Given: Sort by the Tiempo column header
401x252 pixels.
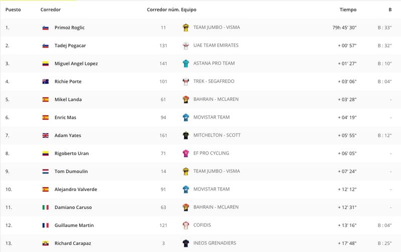Looking at the screenshot, I should [x=348, y=9].
